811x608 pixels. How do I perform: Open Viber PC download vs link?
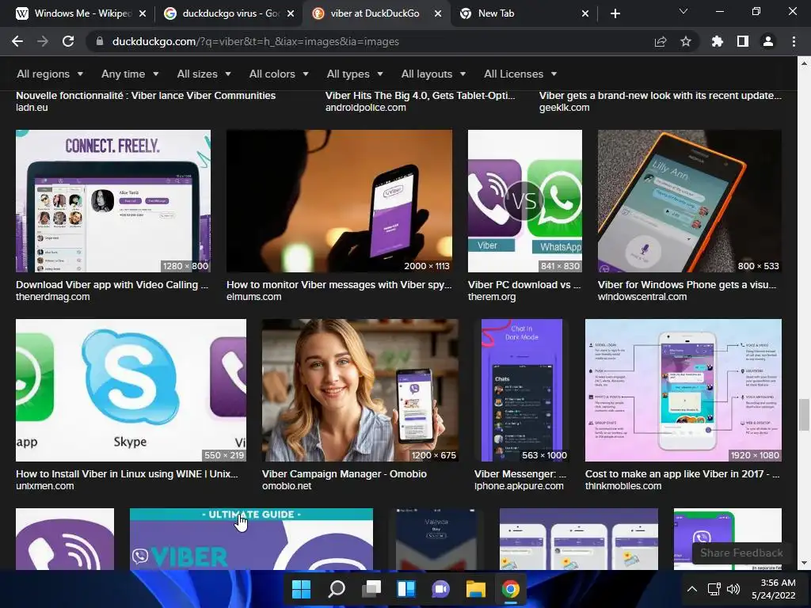coord(524,285)
